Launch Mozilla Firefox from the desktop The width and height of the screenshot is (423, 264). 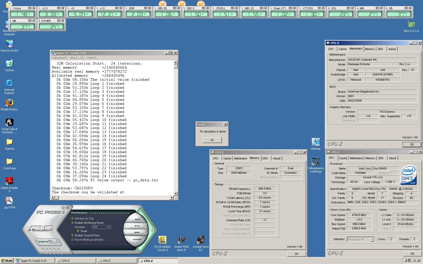pos(9,104)
